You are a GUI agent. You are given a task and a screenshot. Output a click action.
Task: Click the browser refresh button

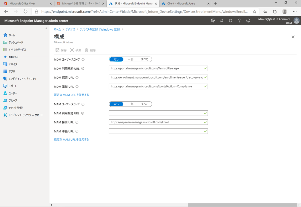25,12
